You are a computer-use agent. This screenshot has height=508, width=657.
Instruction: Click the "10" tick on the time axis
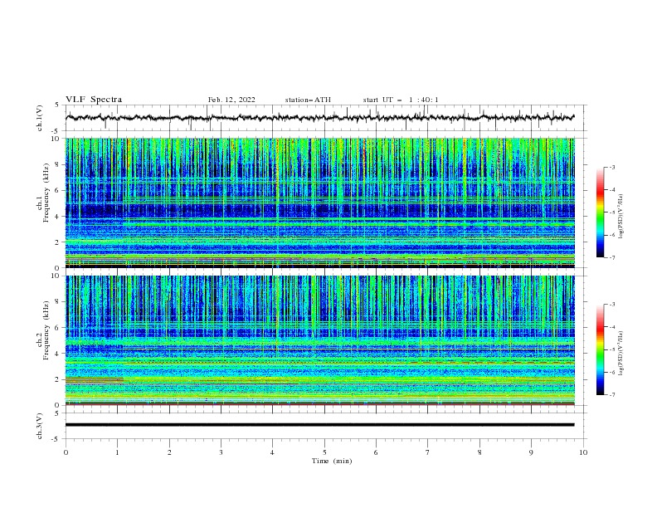click(583, 452)
